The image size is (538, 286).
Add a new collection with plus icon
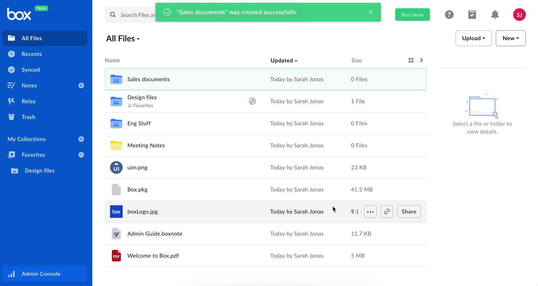[81, 139]
